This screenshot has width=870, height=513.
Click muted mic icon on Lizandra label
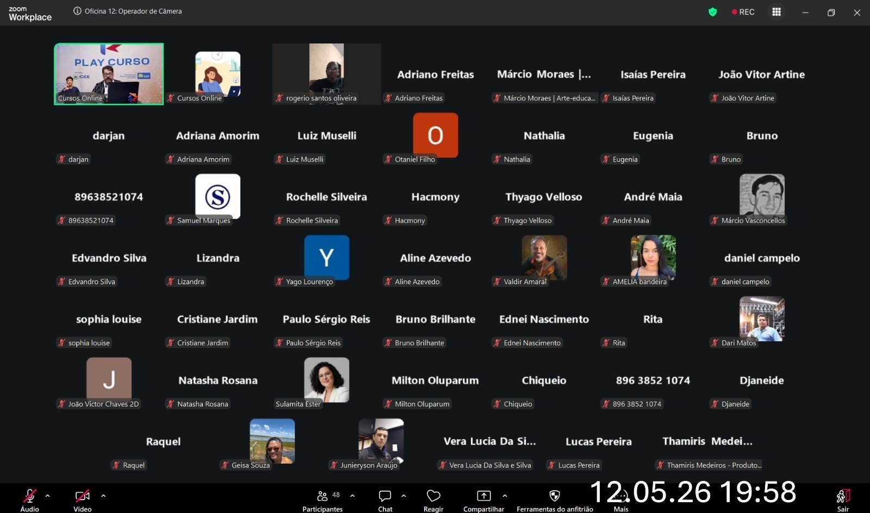(170, 281)
